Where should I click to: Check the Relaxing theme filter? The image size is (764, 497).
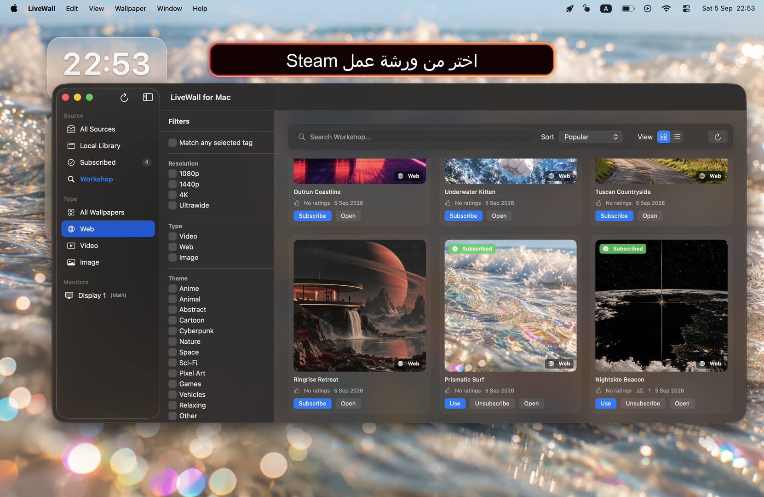(172, 405)
